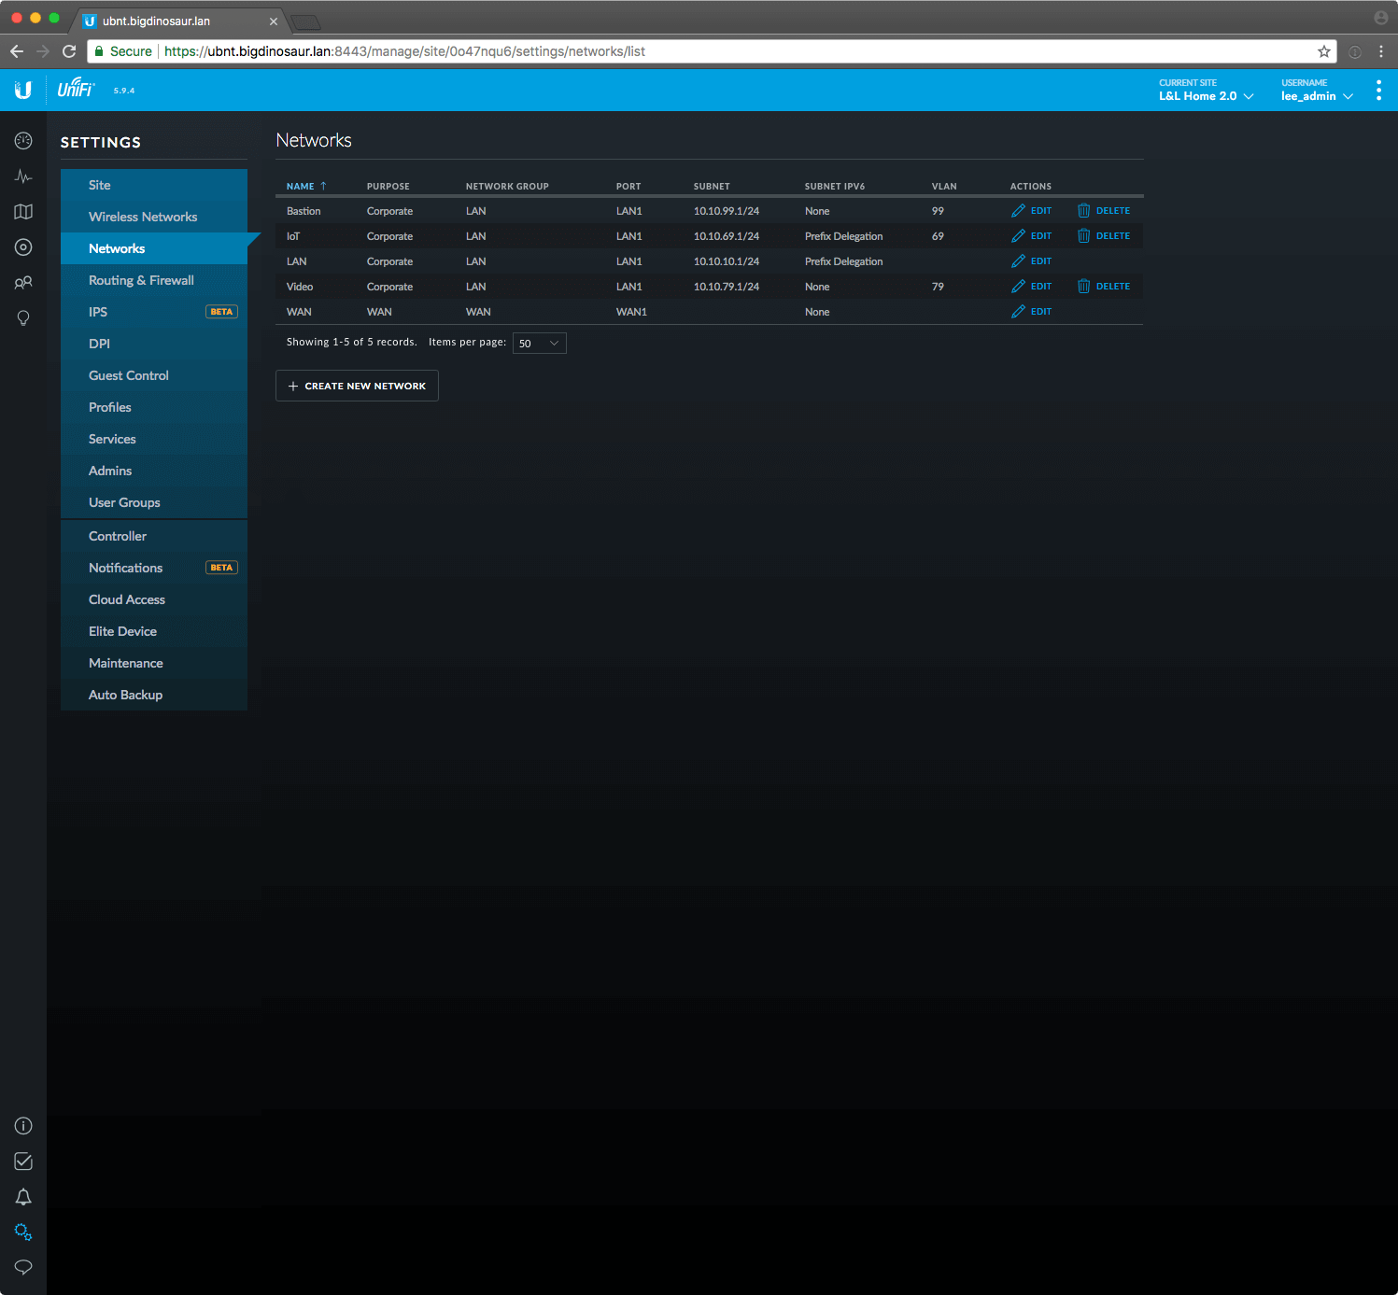Open the Devices circle icon
1398x1295 pixels.
(23, 247)
